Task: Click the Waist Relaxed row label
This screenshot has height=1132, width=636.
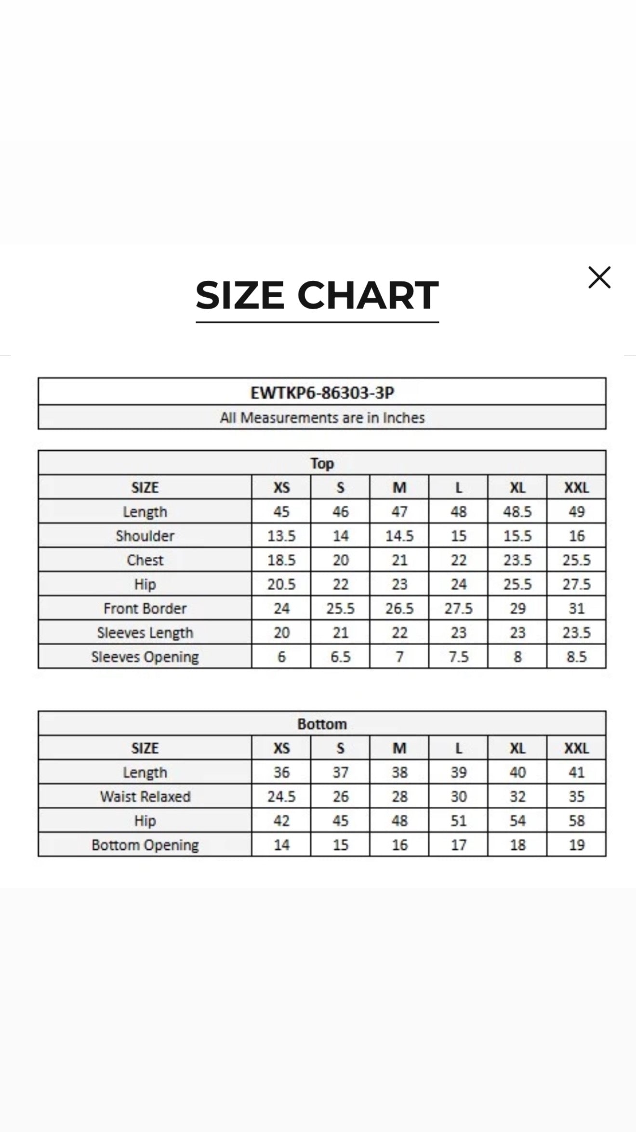Action: [x=145, y=796]
